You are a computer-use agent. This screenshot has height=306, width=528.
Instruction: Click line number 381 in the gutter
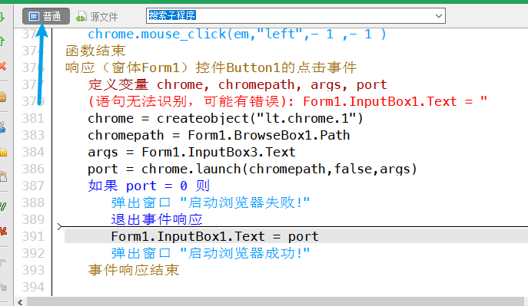[x=33, y=118]
